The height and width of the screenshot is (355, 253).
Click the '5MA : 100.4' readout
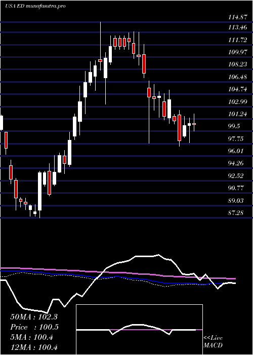tap(31, 337)
